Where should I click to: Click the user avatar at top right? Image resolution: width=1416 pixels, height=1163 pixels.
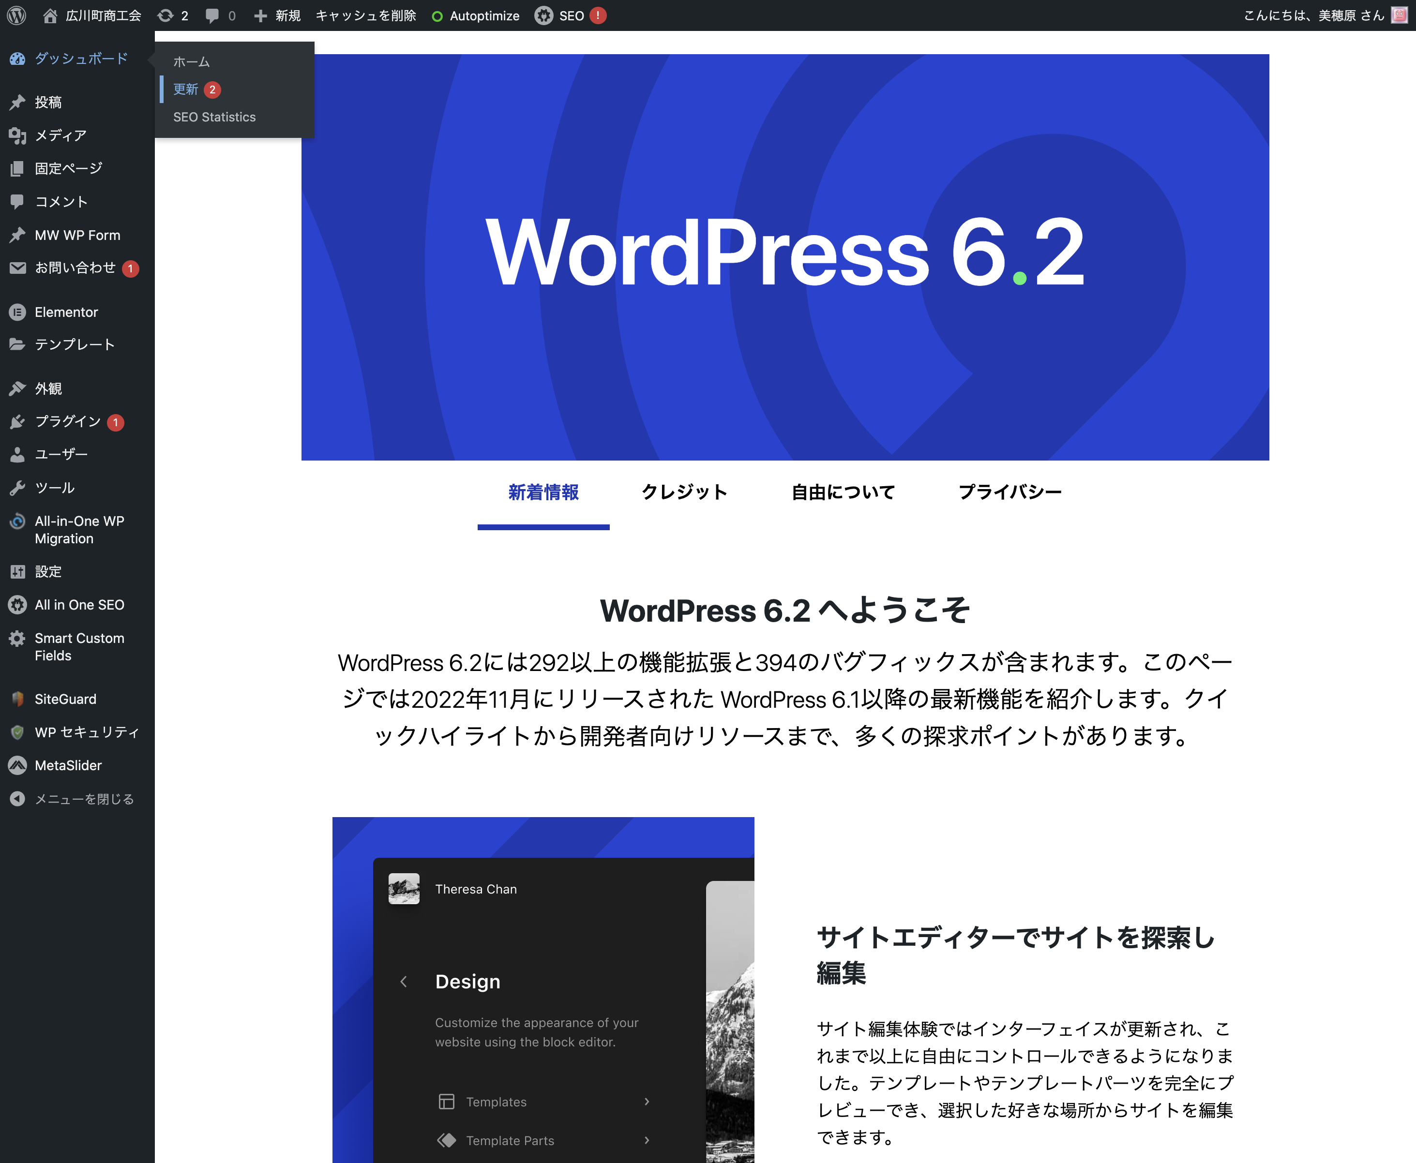pyautogui.click(x=1399, y=15)
